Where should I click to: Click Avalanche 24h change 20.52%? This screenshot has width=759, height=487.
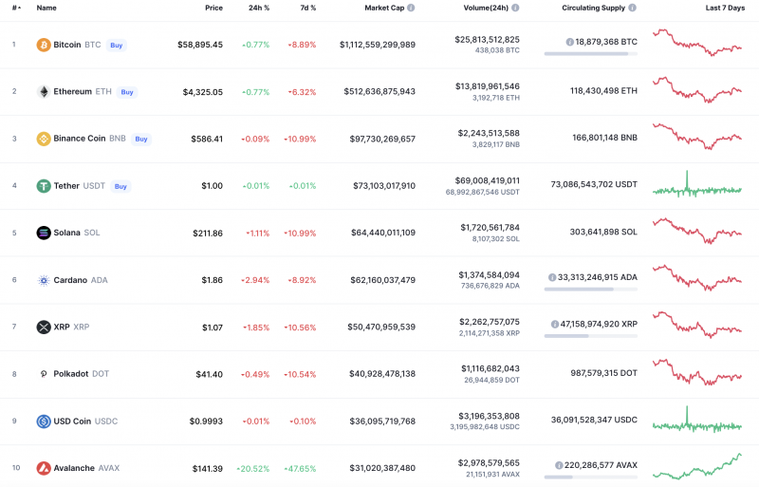click(x=252, y=469)
